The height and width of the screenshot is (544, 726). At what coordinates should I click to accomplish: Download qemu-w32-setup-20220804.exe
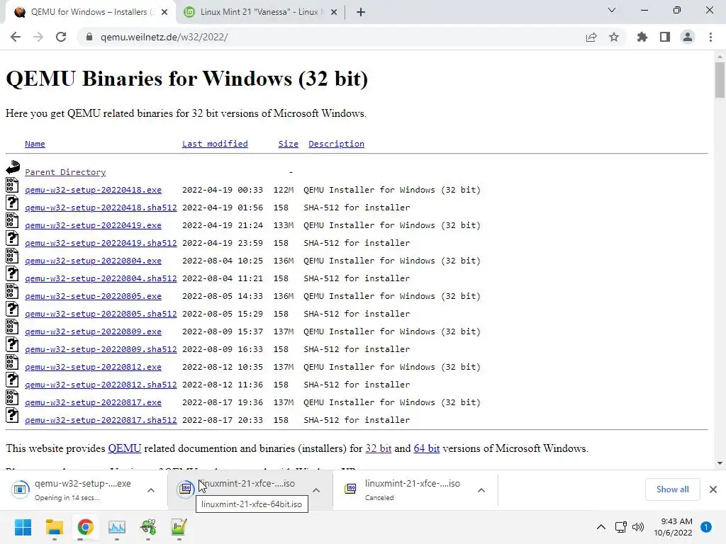point(93,261)
